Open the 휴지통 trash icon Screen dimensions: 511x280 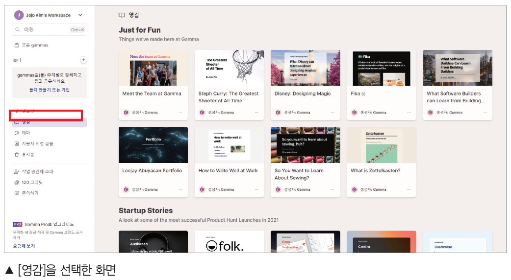tap(17, 155)
